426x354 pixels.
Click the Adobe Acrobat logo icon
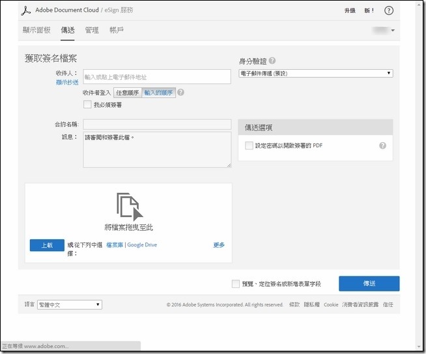(26, 11)
